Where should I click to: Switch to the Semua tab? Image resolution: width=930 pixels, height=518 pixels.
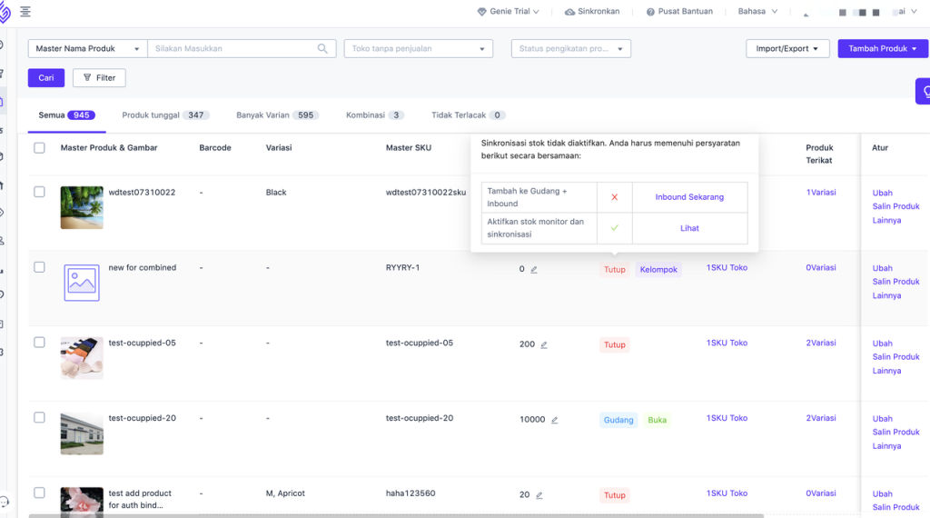coord(66,115)
